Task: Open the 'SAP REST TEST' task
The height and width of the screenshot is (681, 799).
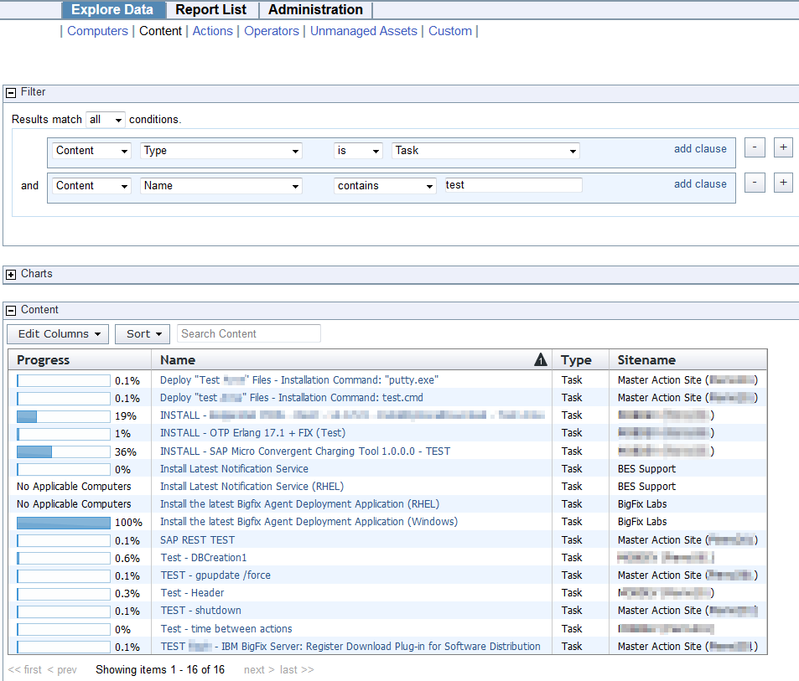Action: coord(197,539)
